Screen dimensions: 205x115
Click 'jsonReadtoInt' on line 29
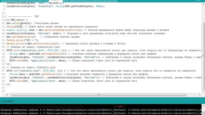(x=56, y=77)
